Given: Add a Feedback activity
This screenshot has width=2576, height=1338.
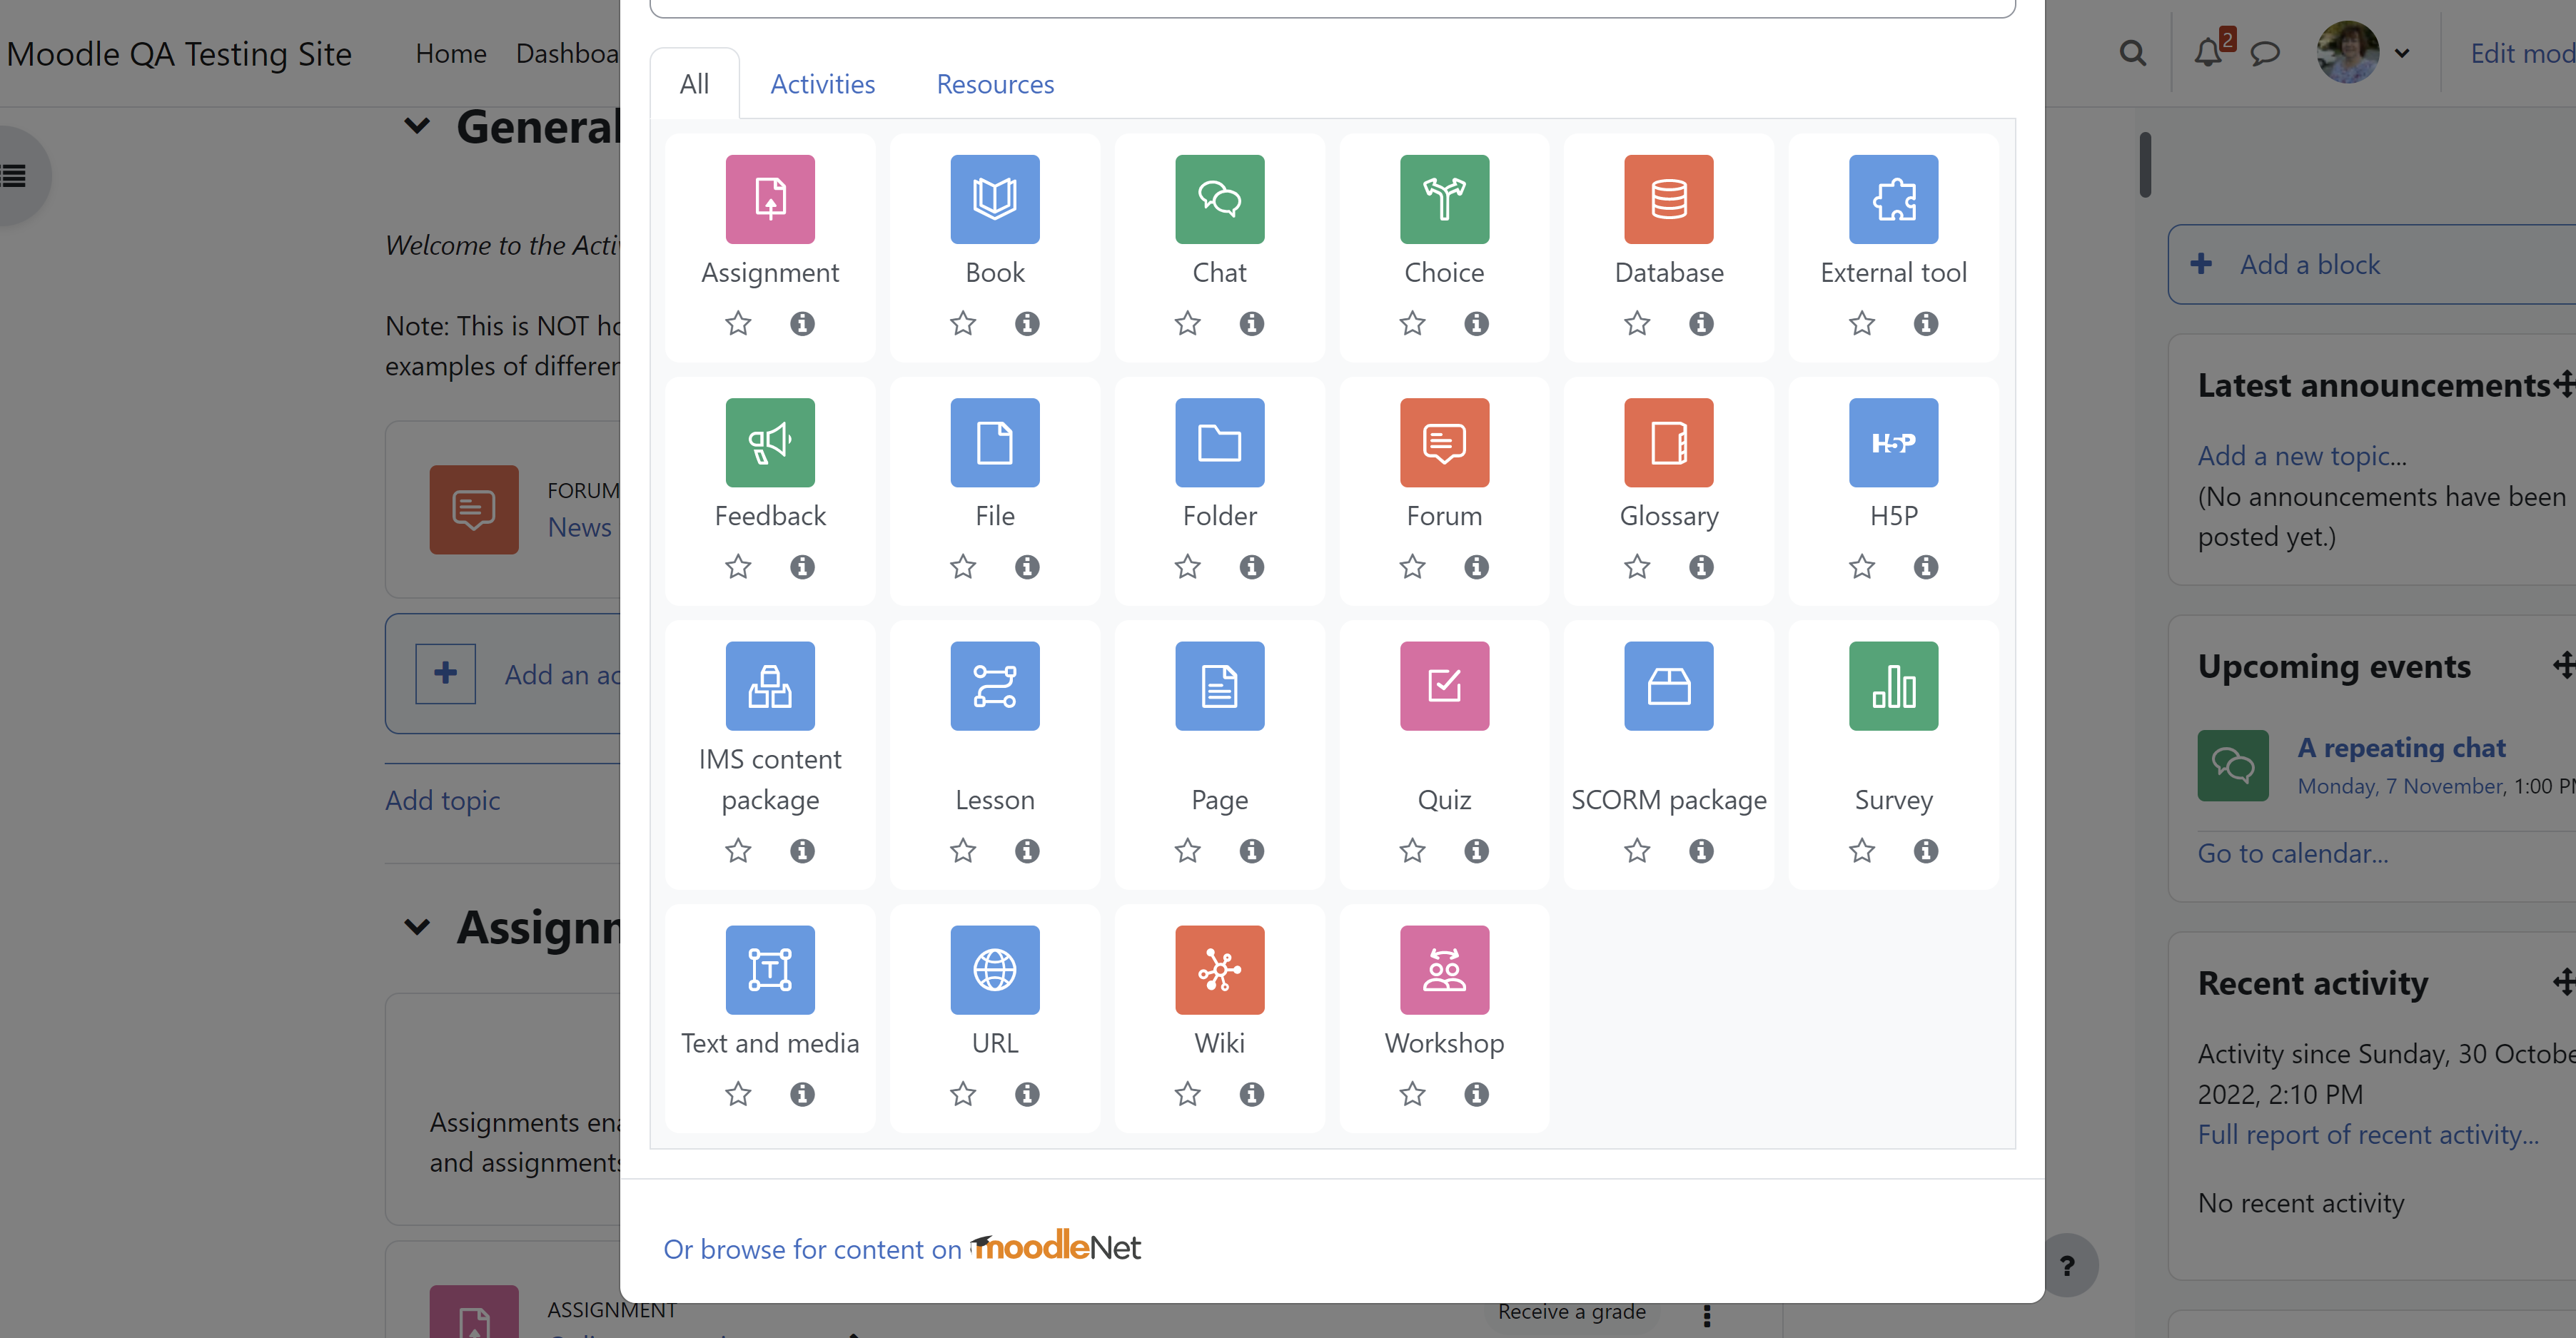Looking at the screenshot, I should [770, 443].
